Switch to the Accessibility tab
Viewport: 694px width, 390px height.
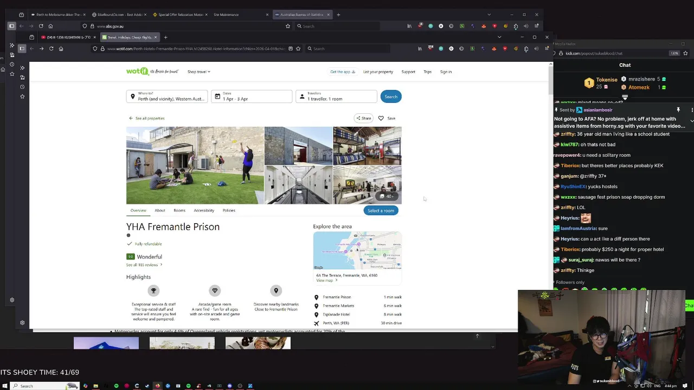coord(204,210)
